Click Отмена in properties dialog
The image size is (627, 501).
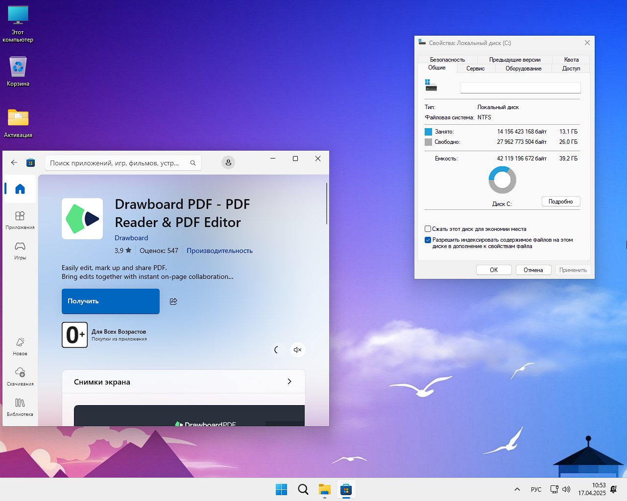(533, 270)
